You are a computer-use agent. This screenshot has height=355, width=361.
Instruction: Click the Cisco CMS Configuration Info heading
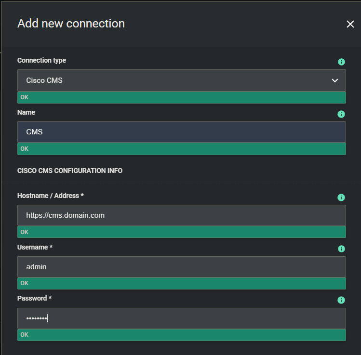70,171
